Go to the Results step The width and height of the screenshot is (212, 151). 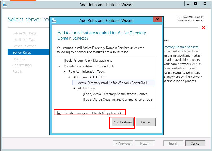[18, 71]
